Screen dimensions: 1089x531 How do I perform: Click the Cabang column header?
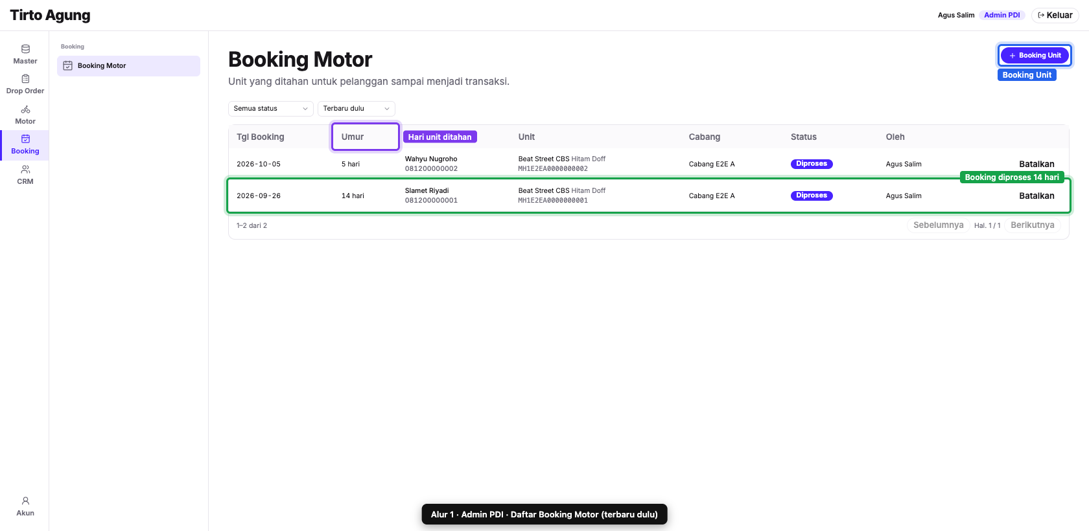[x=705, y=137]
